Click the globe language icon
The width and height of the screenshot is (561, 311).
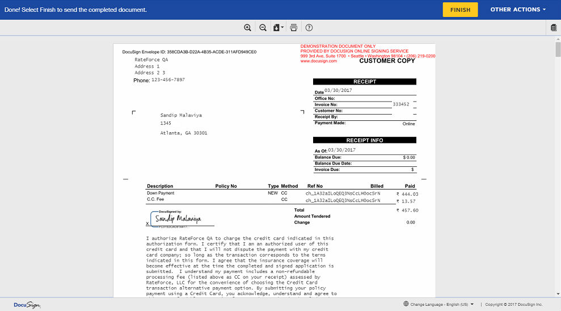point(406,304)
